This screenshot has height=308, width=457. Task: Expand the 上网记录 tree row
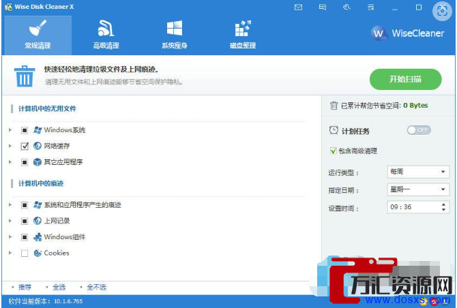coord(10,221)
